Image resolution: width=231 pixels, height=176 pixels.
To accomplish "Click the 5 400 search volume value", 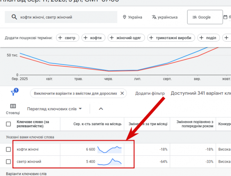I will [90, 162].
